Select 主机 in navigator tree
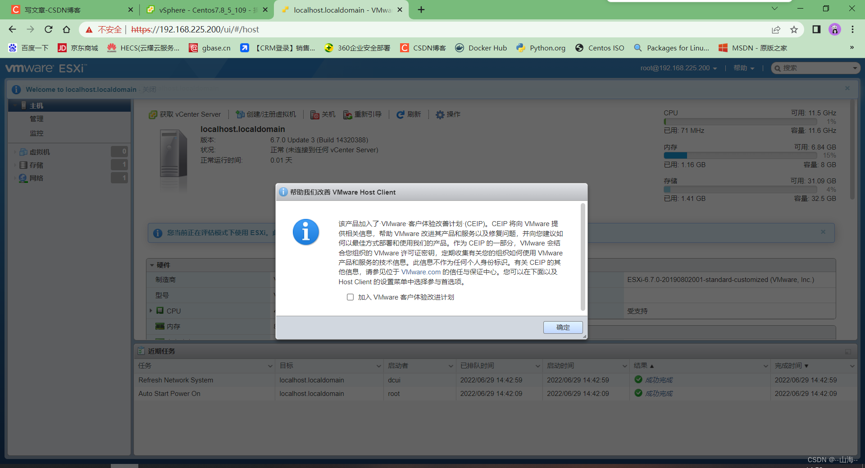The image size is (865, 468). pos(70,105)
